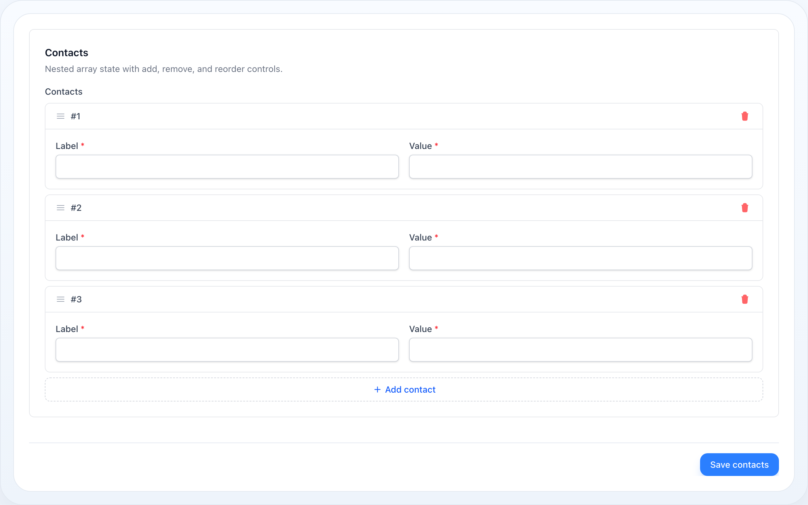Click the 'Nested array state' description text
The height and width of the screenshot is (505, 808).
163,69
